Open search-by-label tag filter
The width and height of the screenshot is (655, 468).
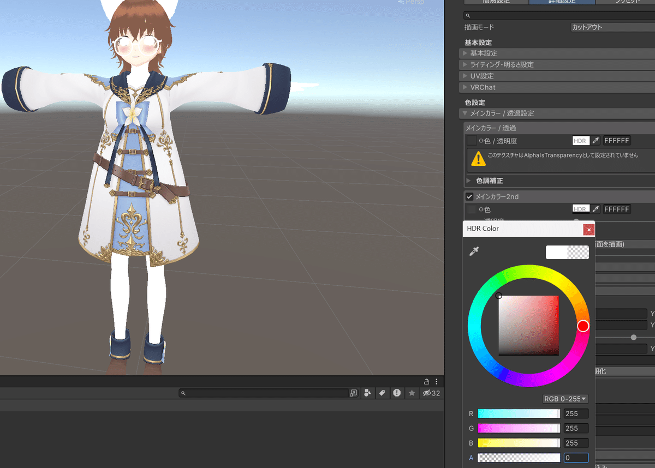click(x=382, y=393)
